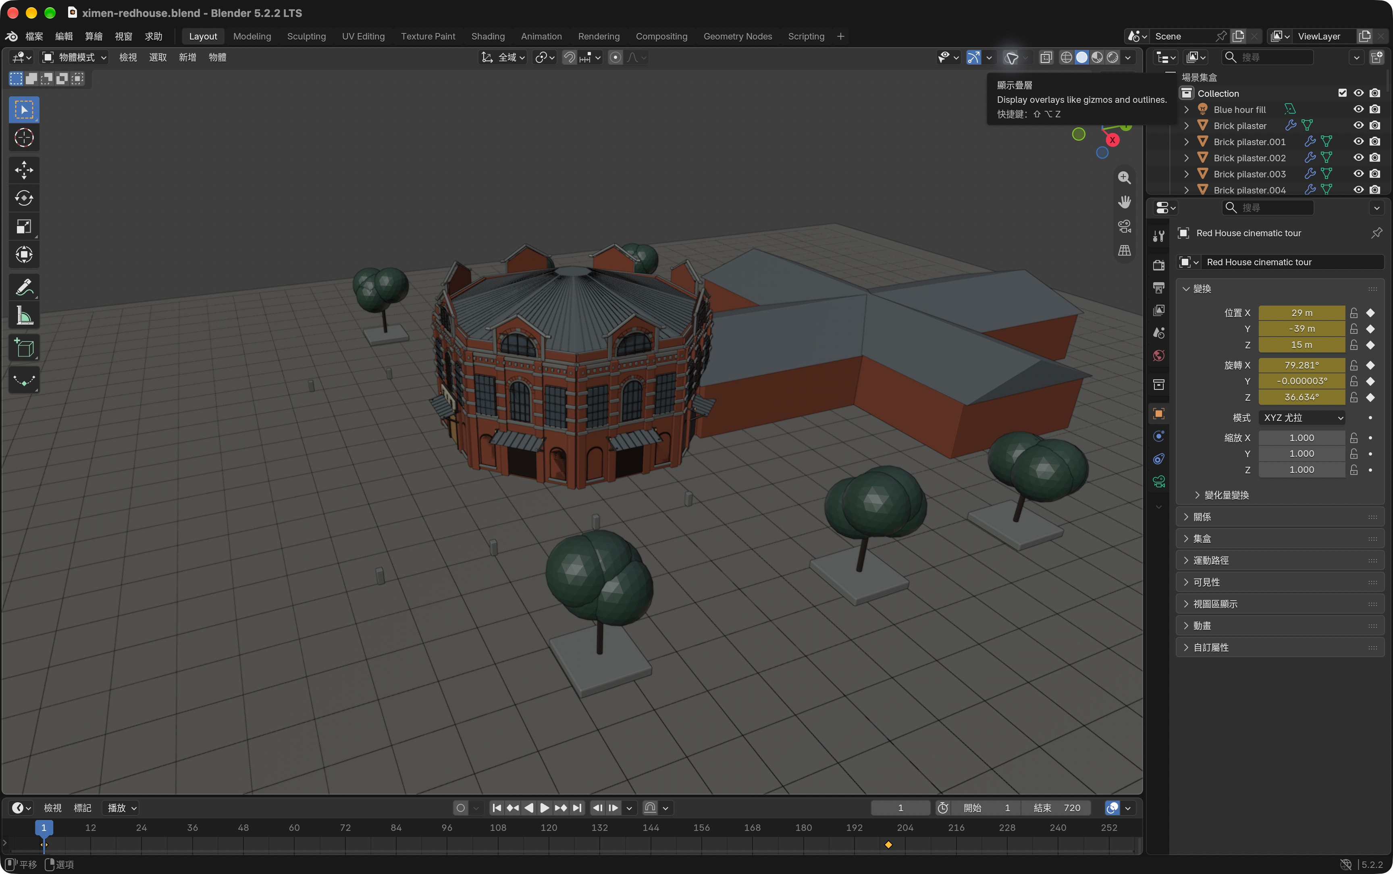
Task: Jump to the end frame button
Action: tap(577, 807)
